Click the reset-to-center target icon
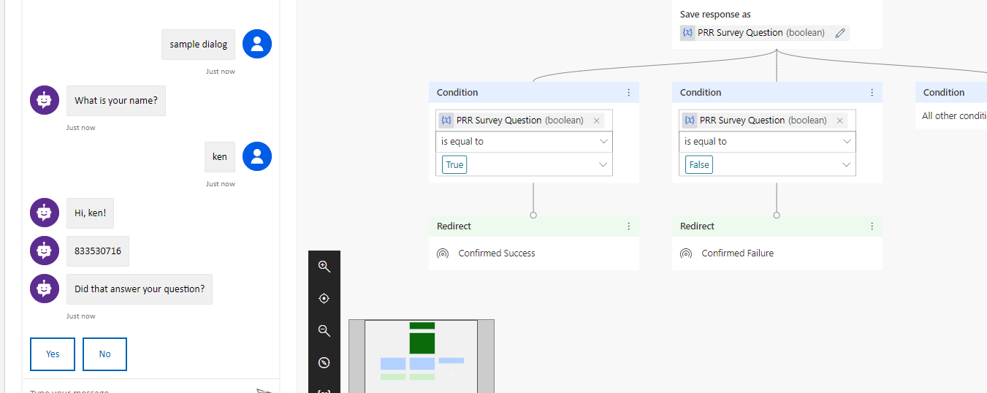The height and width of the screenshot is (393, 987). tap(324, 299)
